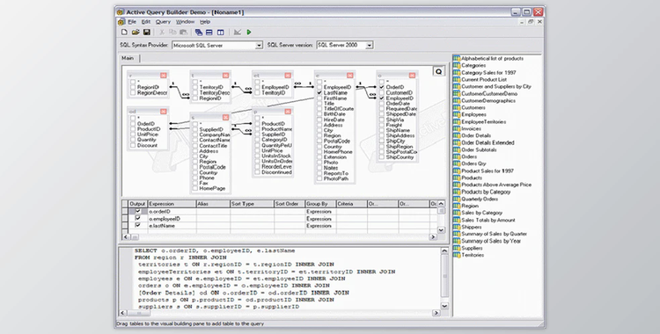The image size is (660, 334).
Task: Check the UnitPrice field in table od
Action: point(133,134)
